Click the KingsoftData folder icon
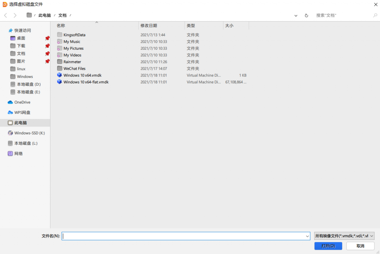This screenshot has width=380, height=254. (x=60, y=34)
